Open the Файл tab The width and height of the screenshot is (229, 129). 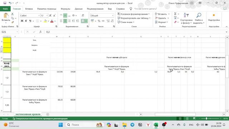pos(5,9)
